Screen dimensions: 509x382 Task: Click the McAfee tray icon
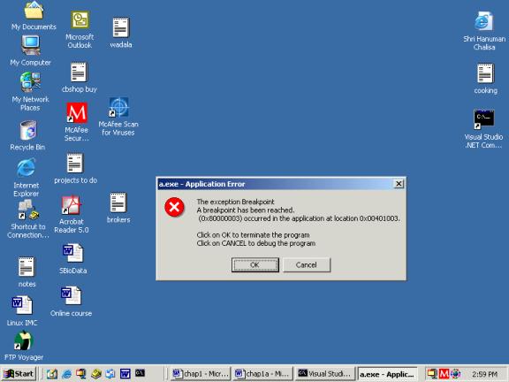pos(444,374)
